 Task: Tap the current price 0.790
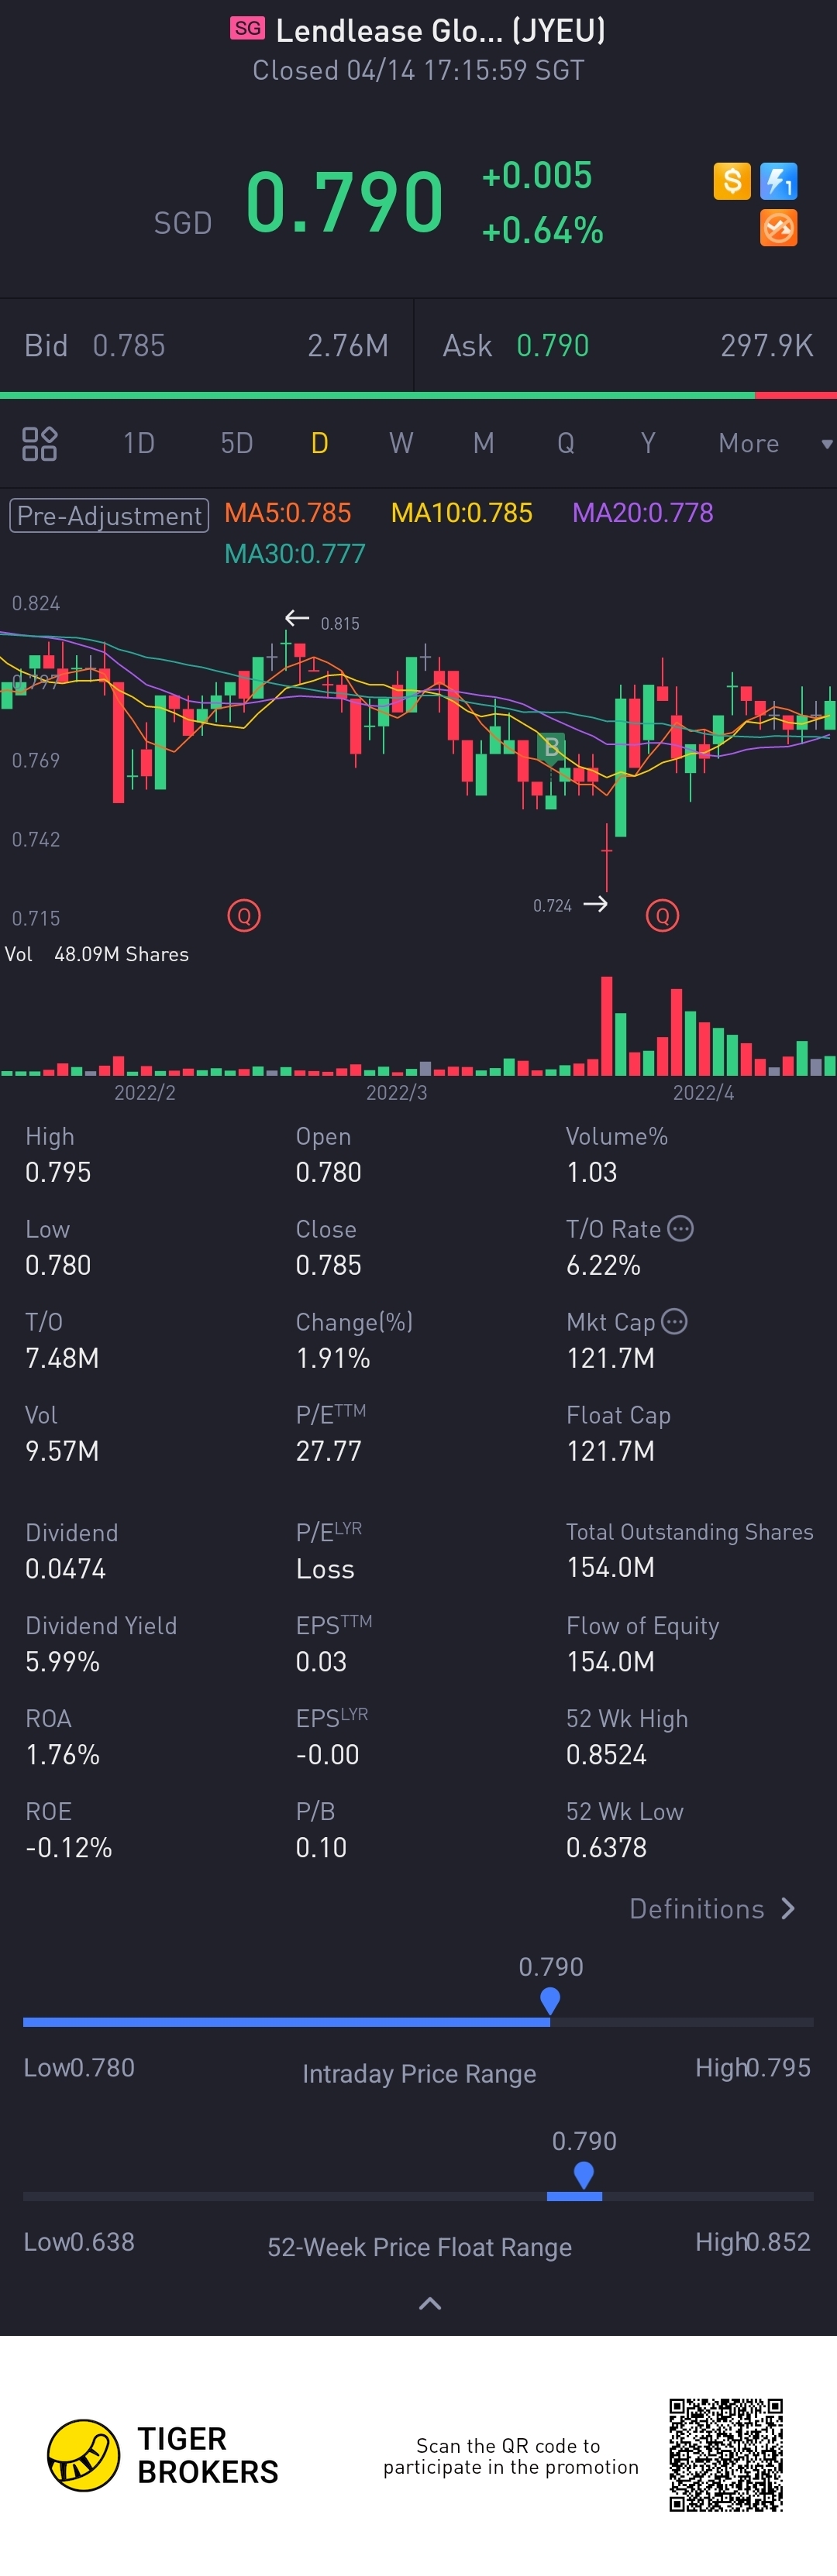[x=344, y=202]
